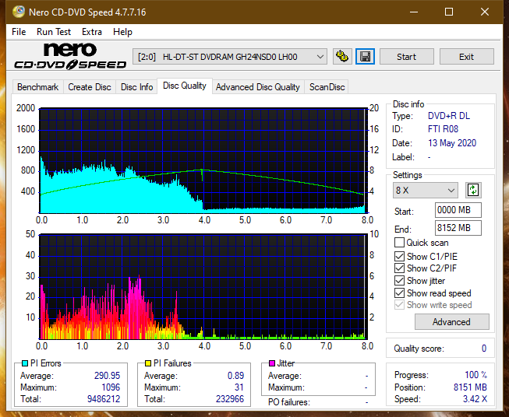
Task: Switch to the ScanDisc tab
Action: click(x=327, y=87)
